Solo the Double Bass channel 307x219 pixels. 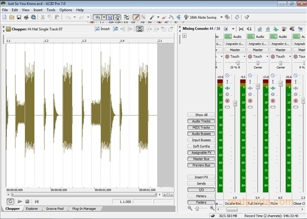click(x=227, y=82)
